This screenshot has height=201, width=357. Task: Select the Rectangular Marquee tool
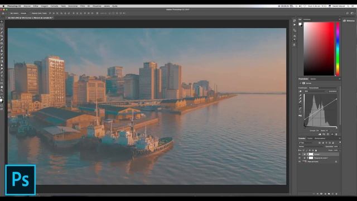2,25
